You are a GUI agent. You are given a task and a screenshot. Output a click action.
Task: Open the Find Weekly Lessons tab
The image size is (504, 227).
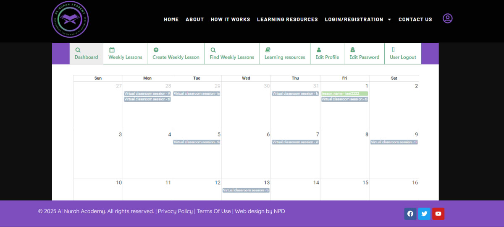pyautogui.click(x=232, y=54)
